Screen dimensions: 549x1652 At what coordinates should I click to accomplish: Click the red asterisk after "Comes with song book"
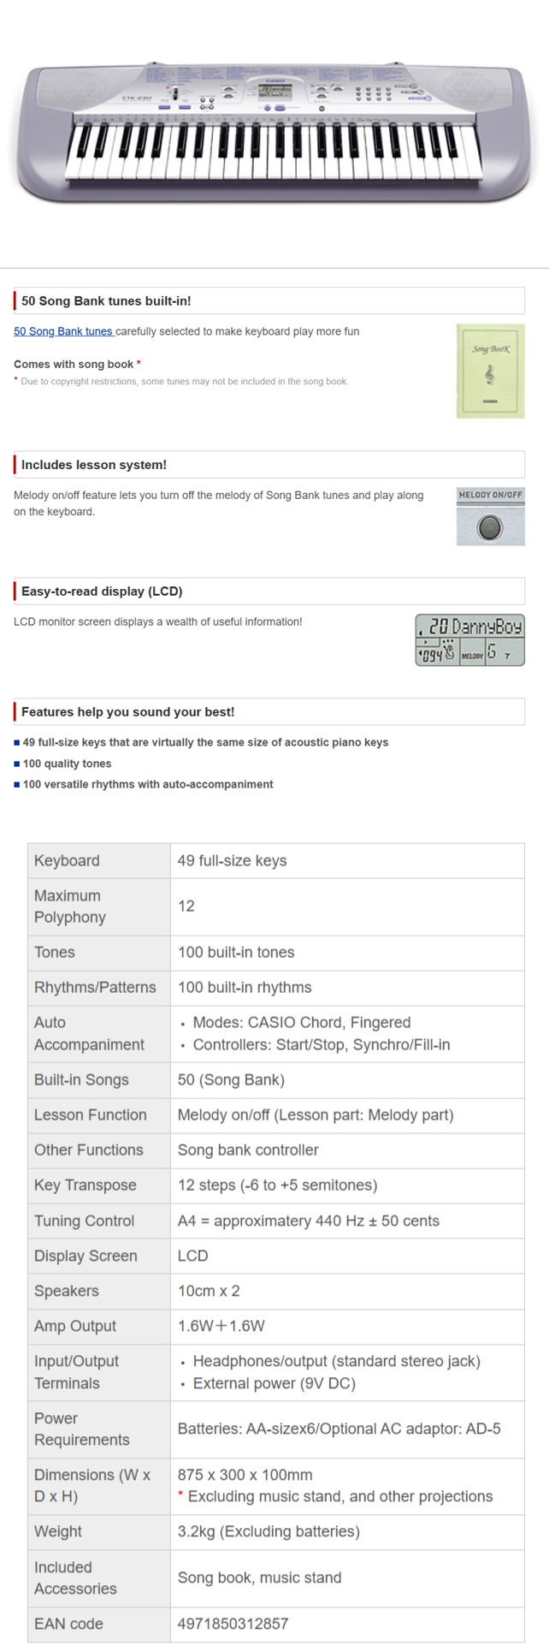[x=139, y=364]
